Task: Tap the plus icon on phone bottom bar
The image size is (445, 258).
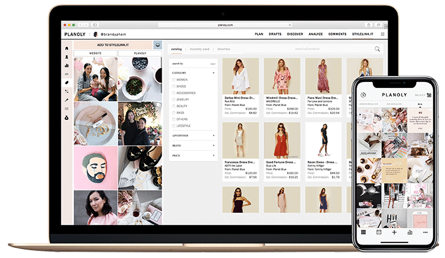Action: pyautogui.click(x=394, y=232)
